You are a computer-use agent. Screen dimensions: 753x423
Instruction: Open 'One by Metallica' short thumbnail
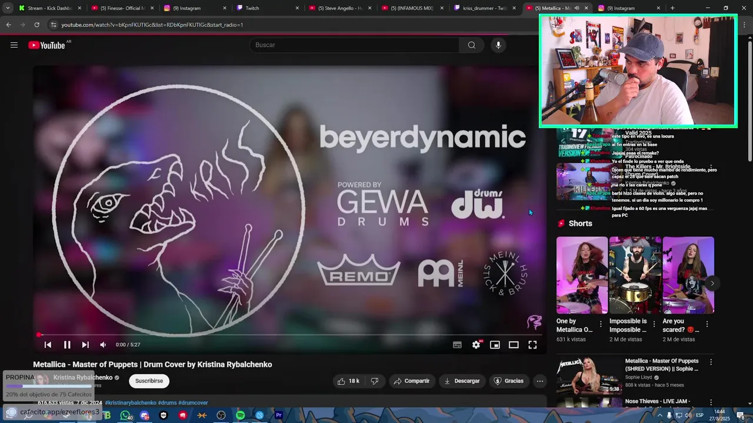click(x=582, y=275)
